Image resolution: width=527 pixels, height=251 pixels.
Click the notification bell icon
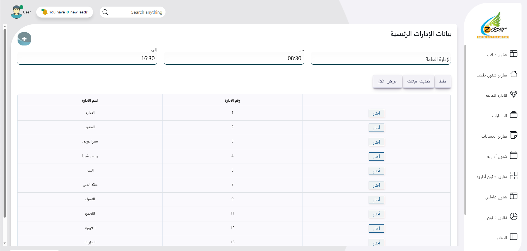[44, 12]
